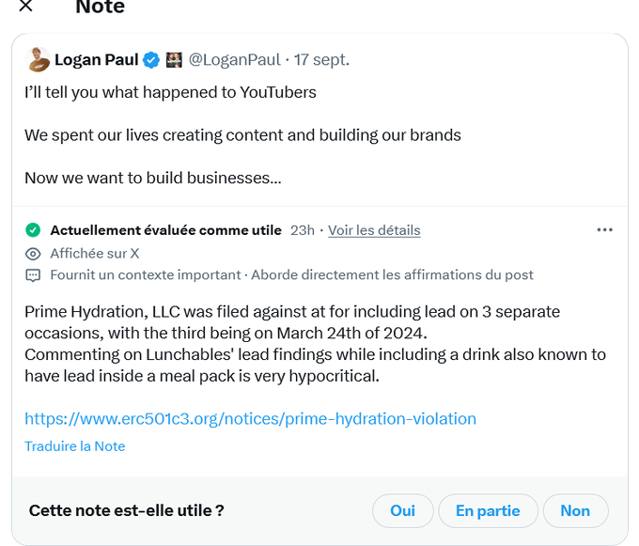639x546 pixels.
Task: Rate the note unhelpful with Non
Action: point(575,511)
